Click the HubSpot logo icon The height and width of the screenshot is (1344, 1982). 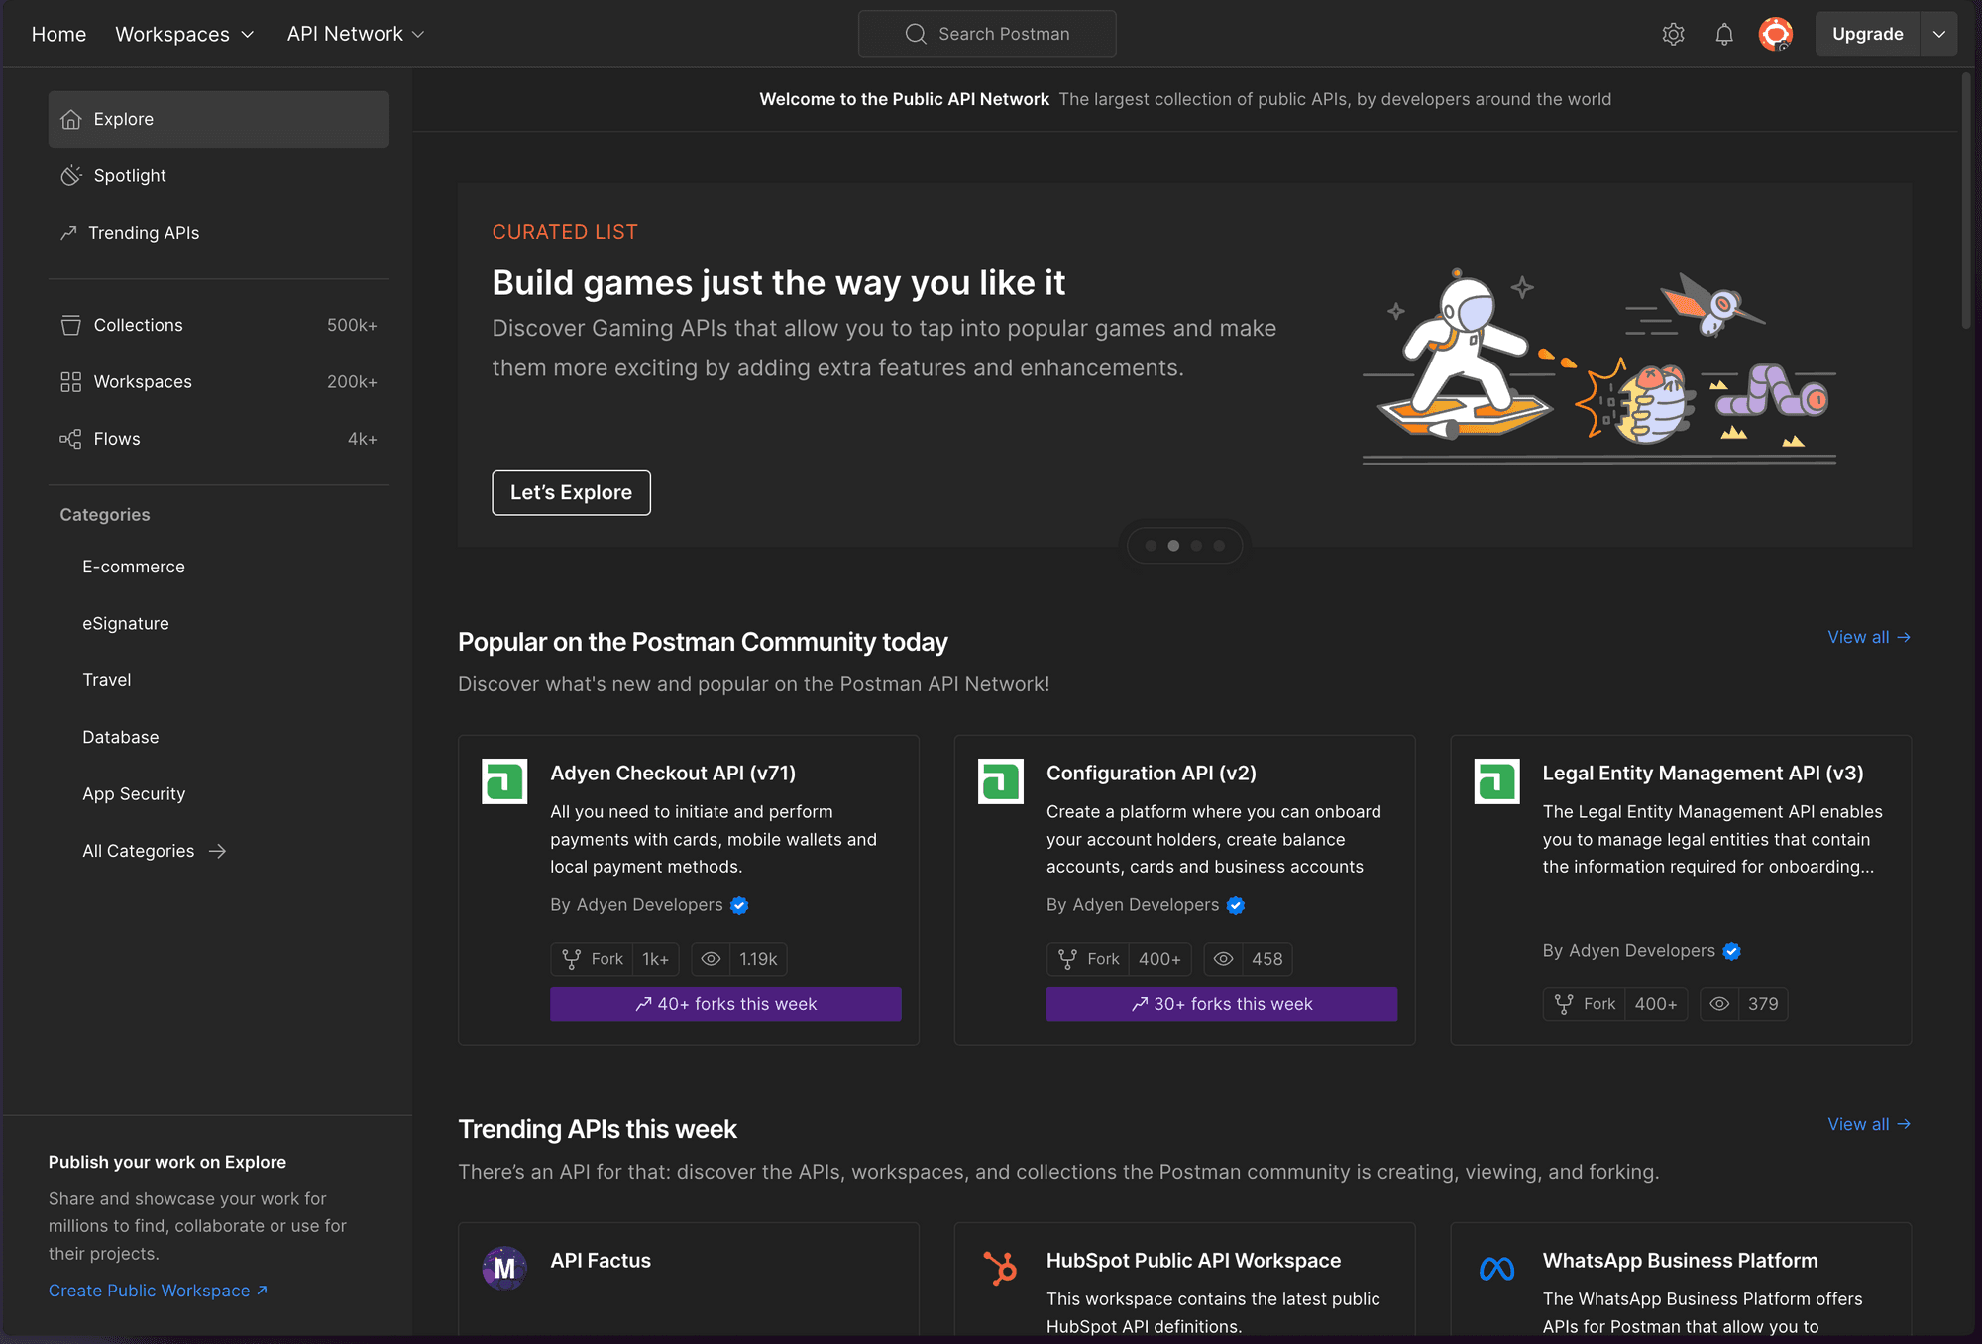[1000, 1268]
